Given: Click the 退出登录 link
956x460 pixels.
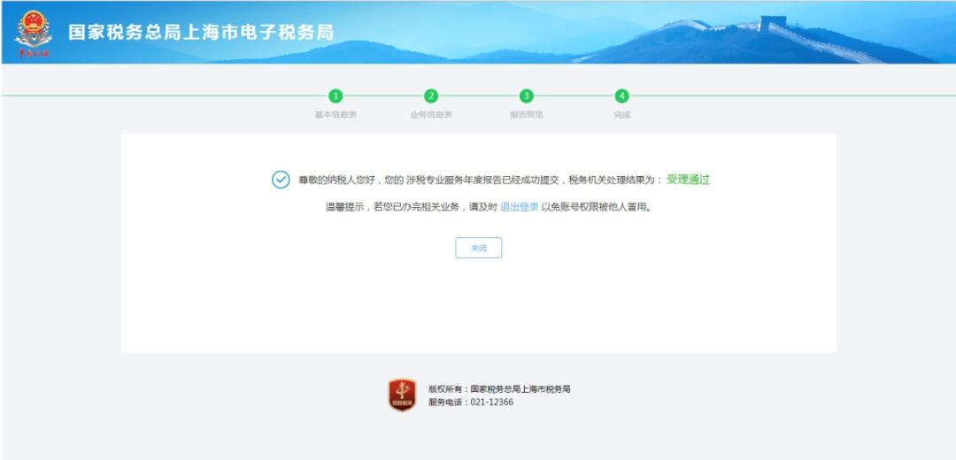Looking at the screenshot, I should (x=519, y=207).
